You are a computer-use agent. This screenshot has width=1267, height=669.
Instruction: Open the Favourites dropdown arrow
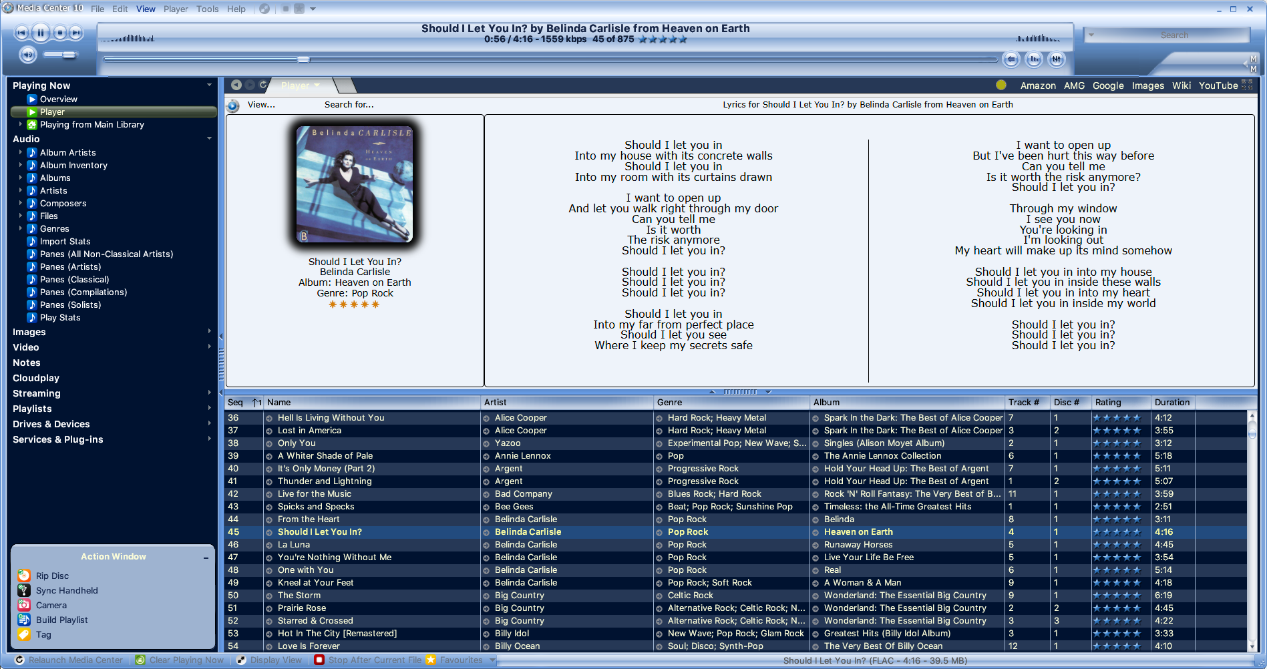(492, 660)
